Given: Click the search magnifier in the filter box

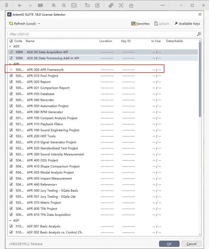Looking at the screenshot, I should pos(199,34).
